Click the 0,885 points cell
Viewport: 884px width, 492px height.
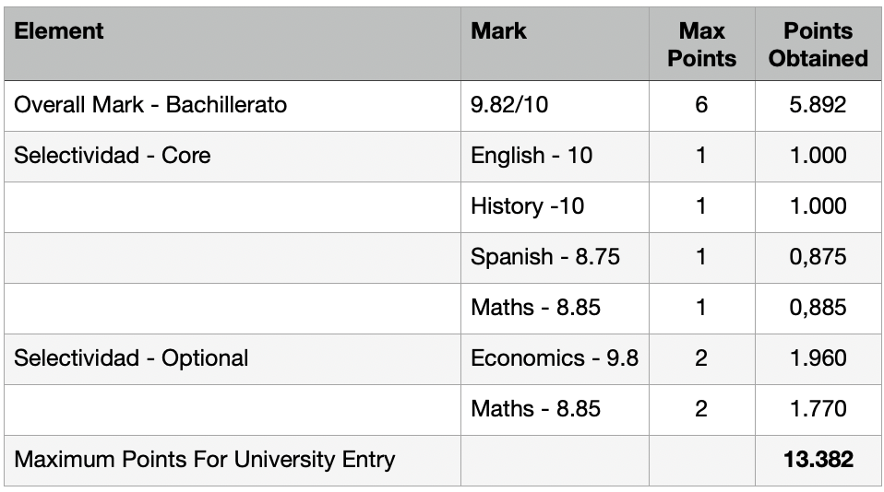(818, 308)
